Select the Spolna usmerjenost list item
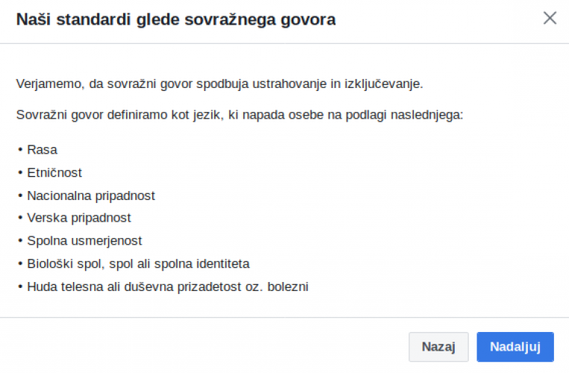The height and width of the screenshot is (373, 569). coord(84,241)
